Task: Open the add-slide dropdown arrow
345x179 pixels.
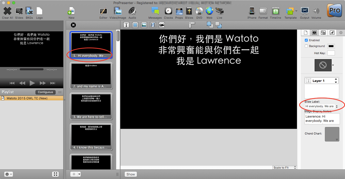Action: point(79,174)
